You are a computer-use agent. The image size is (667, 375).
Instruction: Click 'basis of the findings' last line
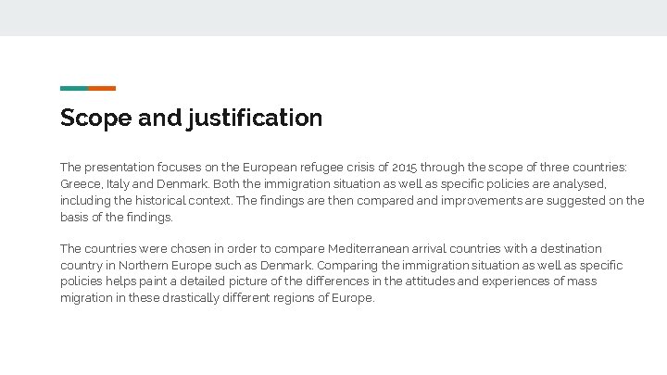[116, 217]
